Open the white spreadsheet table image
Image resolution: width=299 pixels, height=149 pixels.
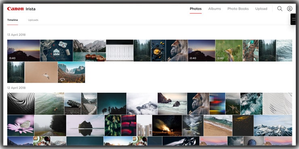[x=120, y=50]
